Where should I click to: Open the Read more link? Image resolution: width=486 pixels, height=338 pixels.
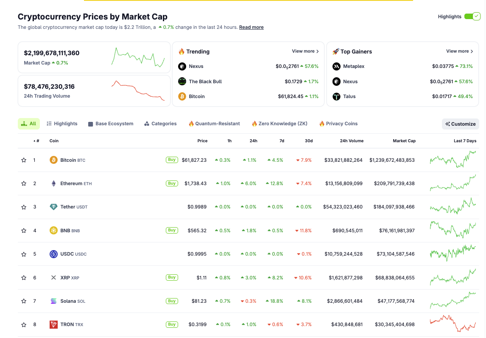251,27
